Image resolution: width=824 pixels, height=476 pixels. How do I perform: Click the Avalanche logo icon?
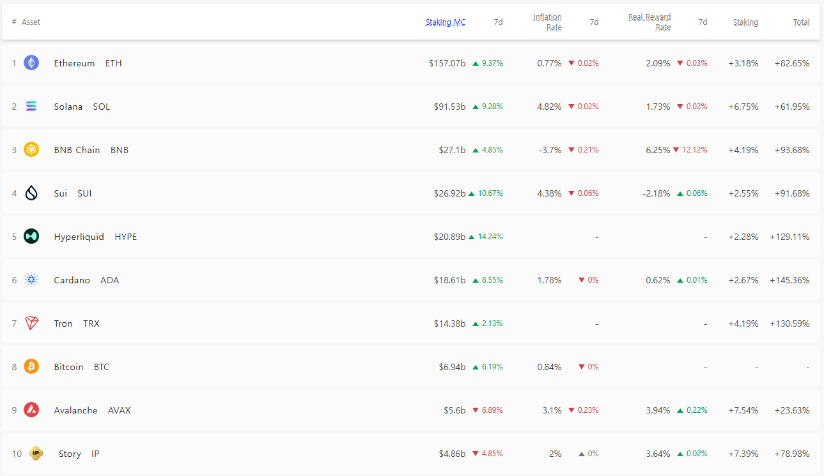pyautogui.click(x=31, y=410)
